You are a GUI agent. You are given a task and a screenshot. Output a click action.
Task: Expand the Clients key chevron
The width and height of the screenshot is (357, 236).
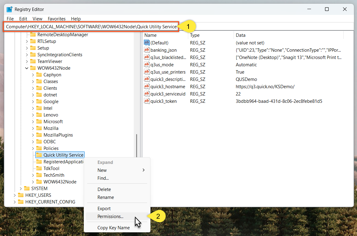click(x=33, y=88)
